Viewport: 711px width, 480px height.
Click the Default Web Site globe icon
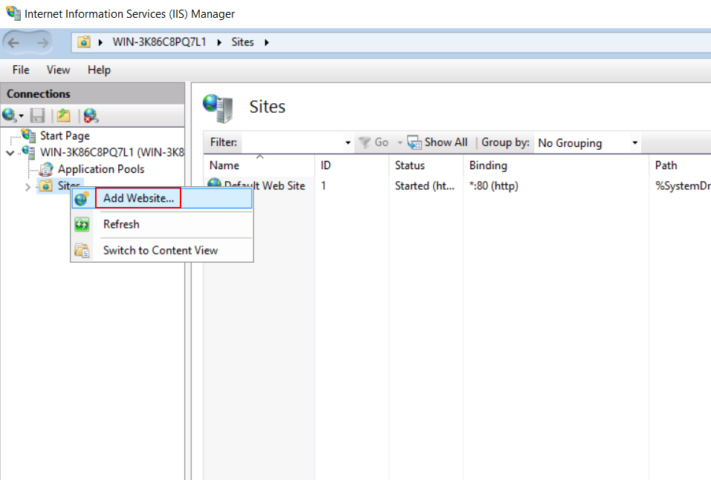pyautogui.click(x=215, y=185)
